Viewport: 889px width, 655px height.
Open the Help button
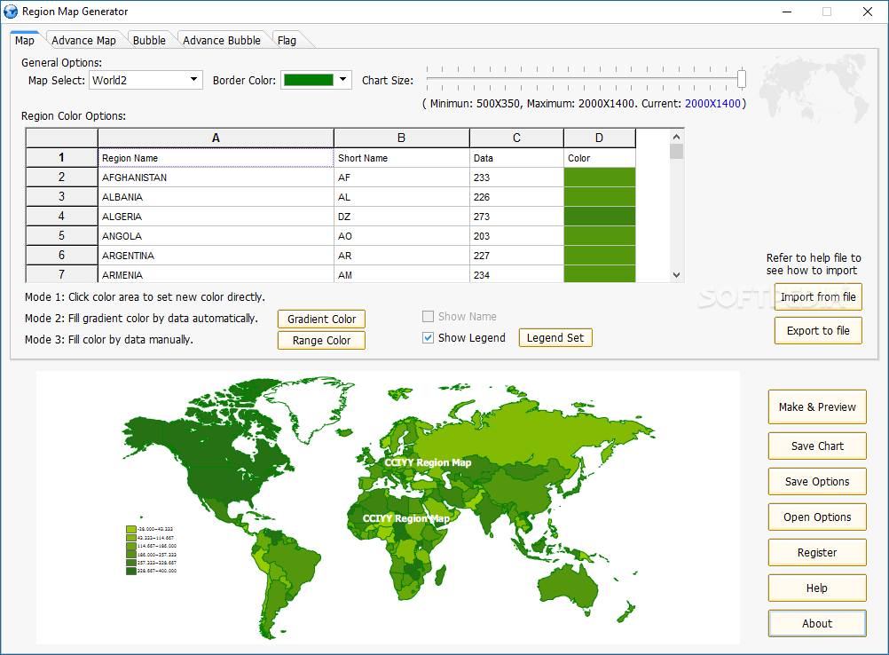point(817,588)
